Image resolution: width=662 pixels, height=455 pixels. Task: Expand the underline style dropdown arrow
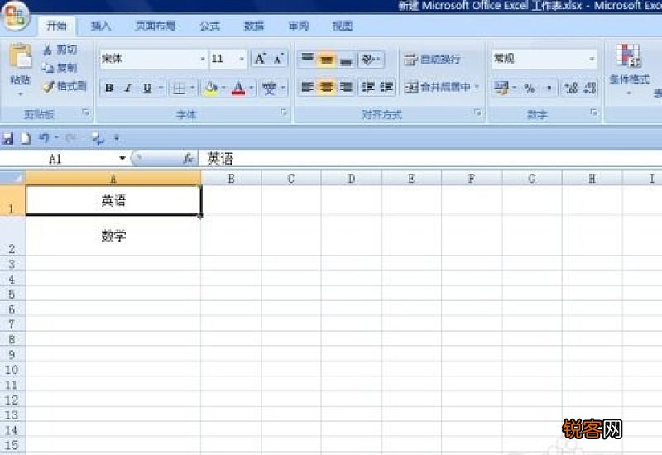(x=161, y=88)
